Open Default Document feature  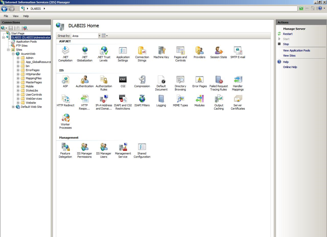pyautogui.click(x=161, y=83)
